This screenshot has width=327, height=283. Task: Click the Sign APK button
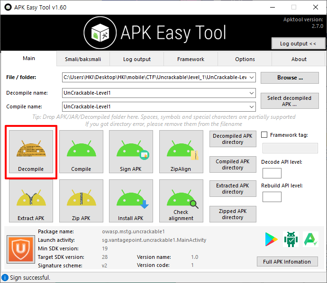click(131, 151)
